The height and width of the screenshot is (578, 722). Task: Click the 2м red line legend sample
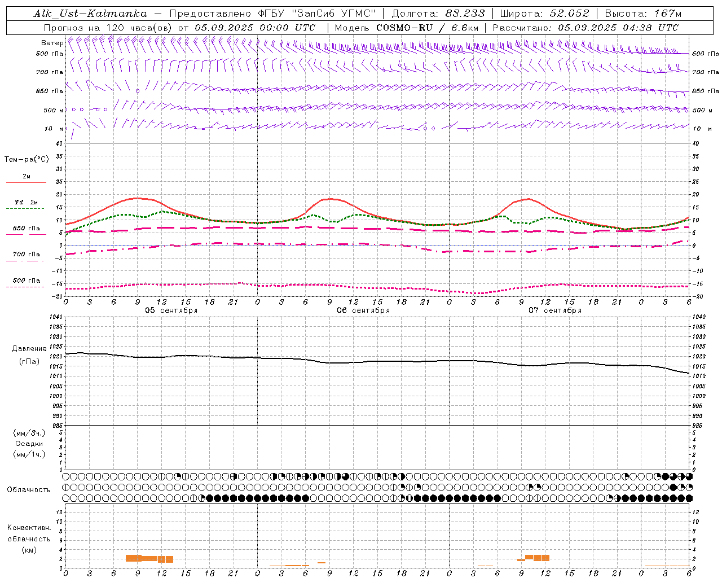pyautogui.click(x=26, y=182)
